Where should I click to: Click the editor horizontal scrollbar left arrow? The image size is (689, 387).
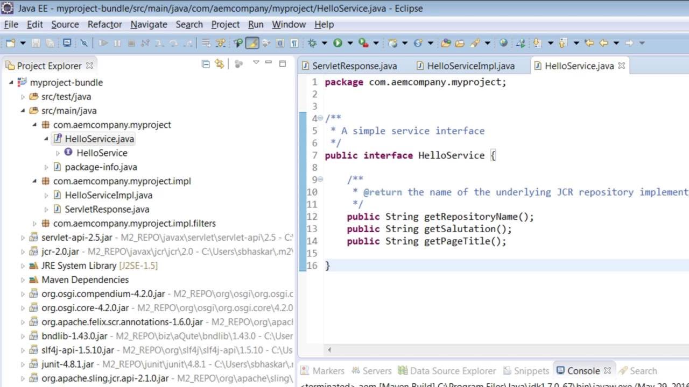tap(329, 350)
